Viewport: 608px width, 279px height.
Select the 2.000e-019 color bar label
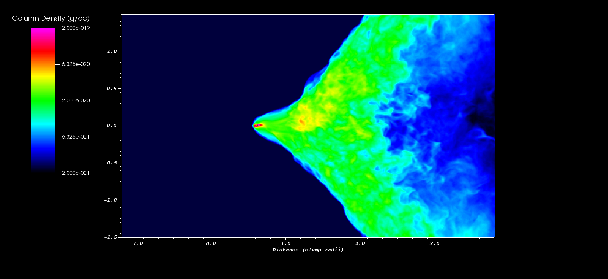(76, 28)
